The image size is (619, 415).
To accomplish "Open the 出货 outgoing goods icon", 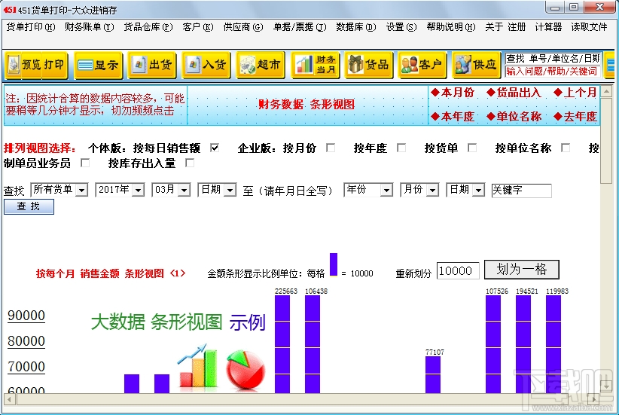I will 152,65.
